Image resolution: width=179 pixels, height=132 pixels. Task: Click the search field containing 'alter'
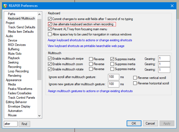(x=11, y=124)
